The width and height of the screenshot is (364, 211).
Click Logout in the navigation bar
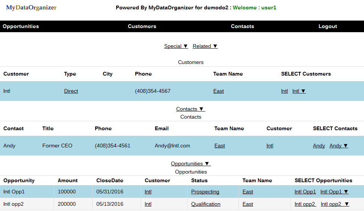point(328,26)
